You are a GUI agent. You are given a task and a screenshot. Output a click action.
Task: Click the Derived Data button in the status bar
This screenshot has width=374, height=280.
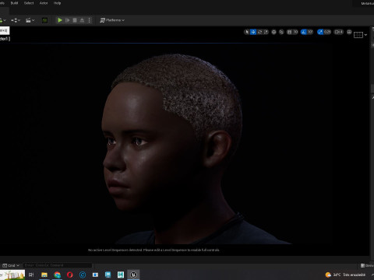coord(367,265)
